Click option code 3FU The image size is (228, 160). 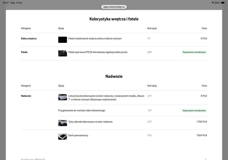(x=150, y=136)
